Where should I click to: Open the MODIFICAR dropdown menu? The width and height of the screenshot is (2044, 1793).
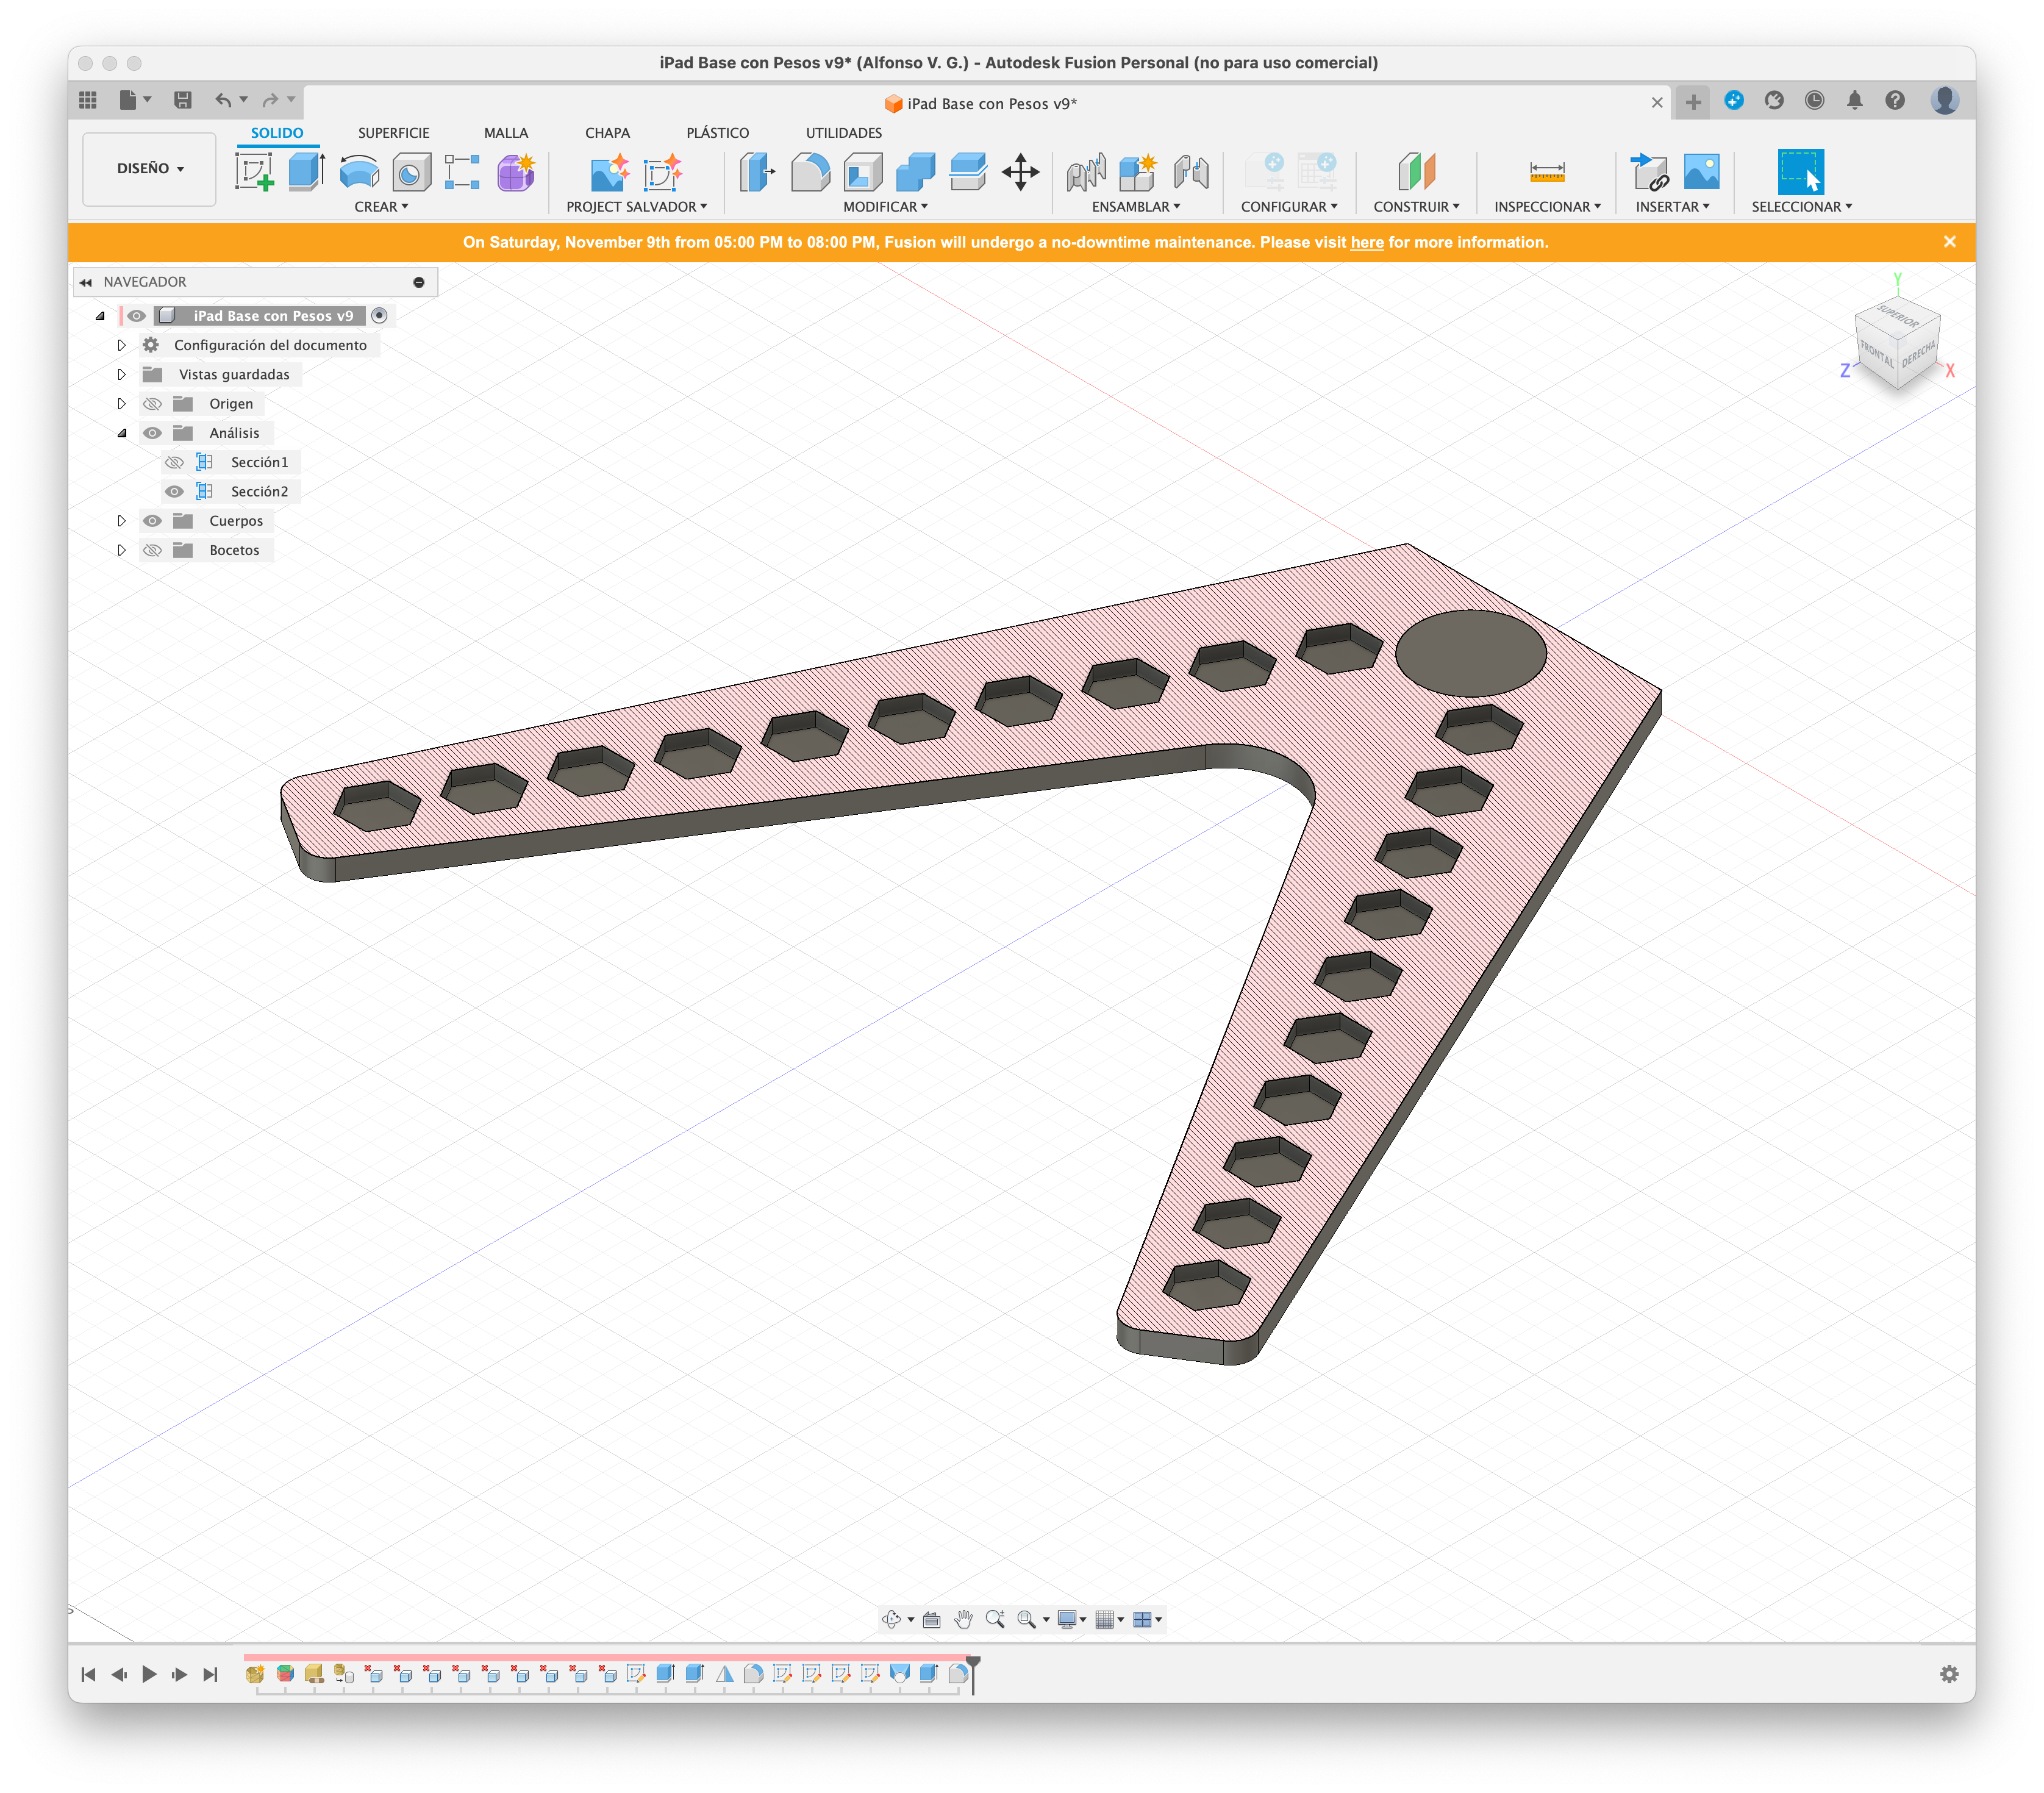click(885, 207)
